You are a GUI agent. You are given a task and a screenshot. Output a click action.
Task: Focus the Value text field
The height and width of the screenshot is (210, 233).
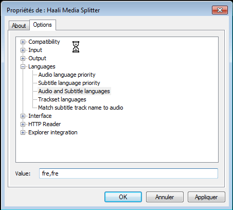[x=129, y=173]
